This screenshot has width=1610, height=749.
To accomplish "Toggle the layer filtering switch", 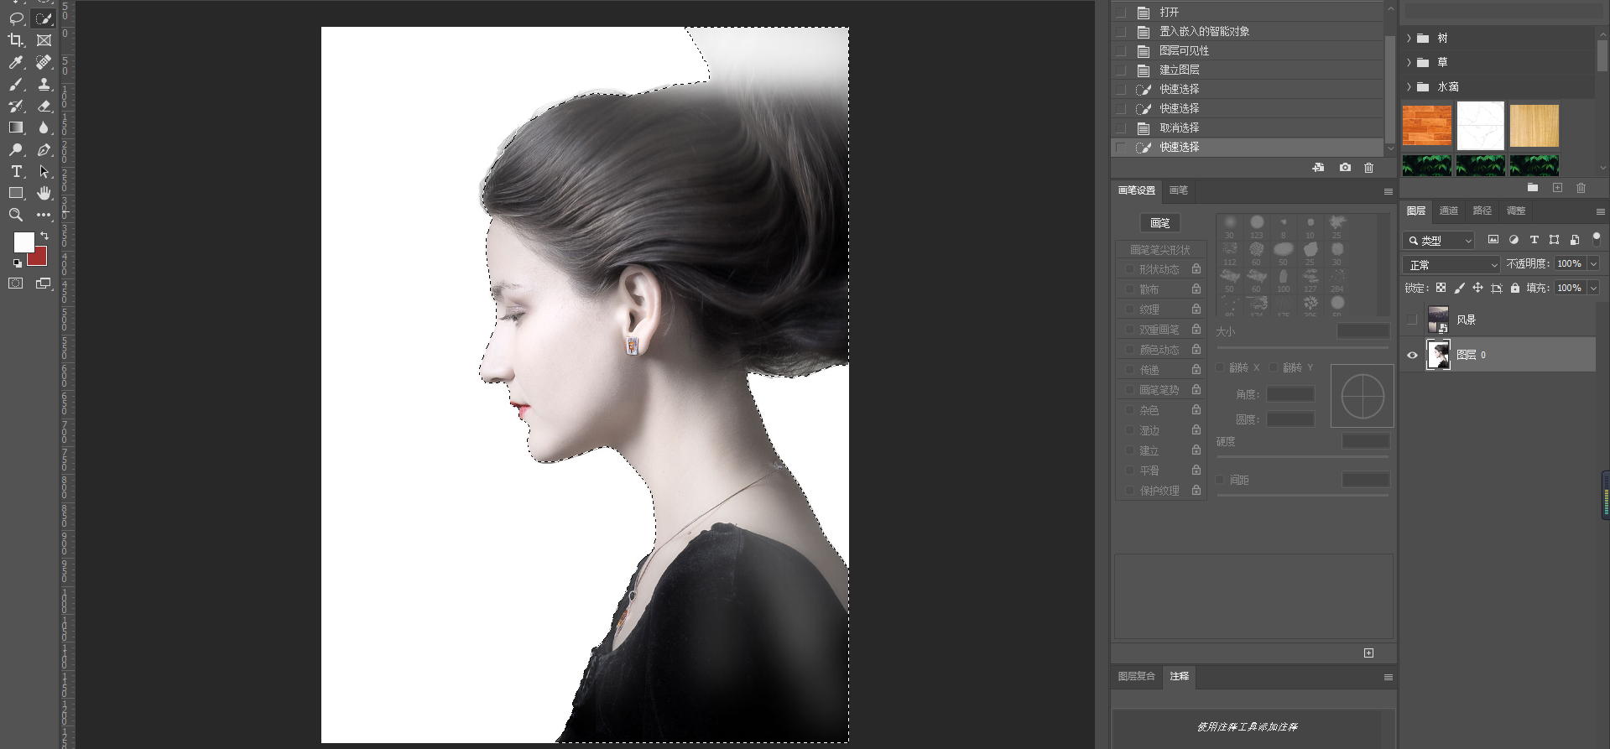I will coord(1597,239).
